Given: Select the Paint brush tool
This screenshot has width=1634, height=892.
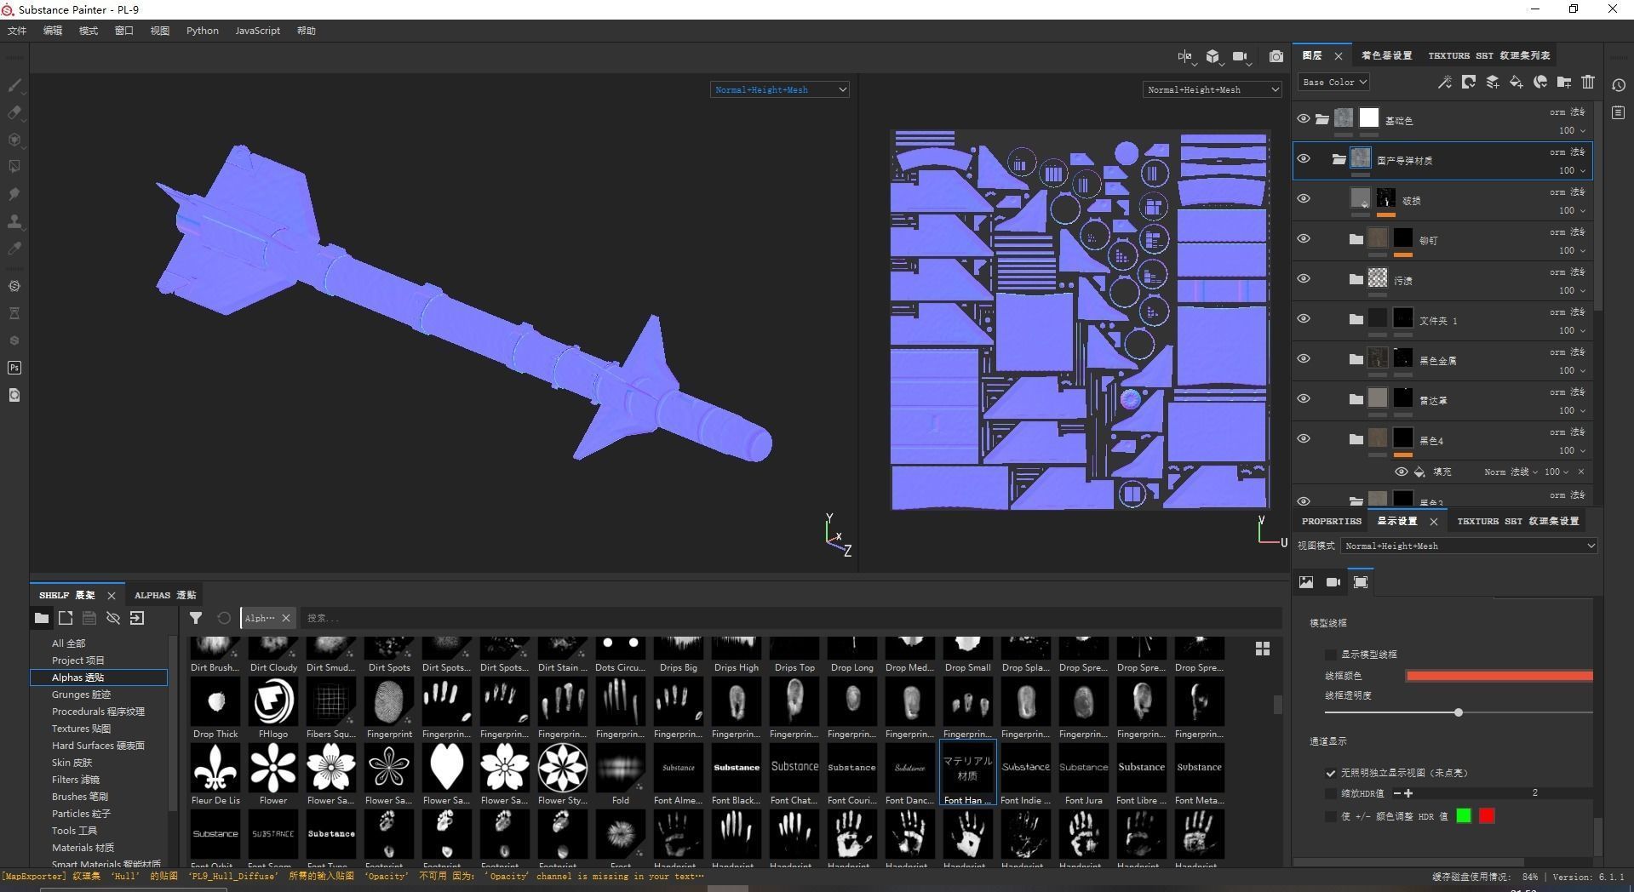Looking at the screenshot, I should click(14, 85).
